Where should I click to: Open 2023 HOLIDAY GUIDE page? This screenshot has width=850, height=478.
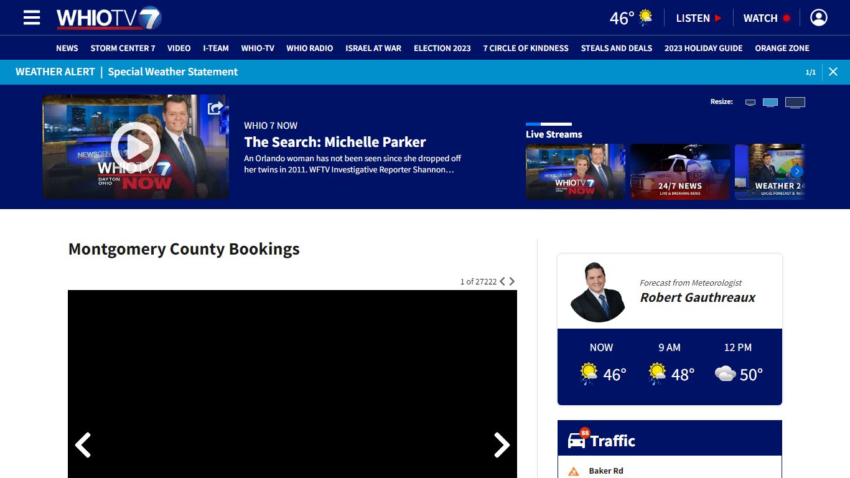[x=704, y=48]
